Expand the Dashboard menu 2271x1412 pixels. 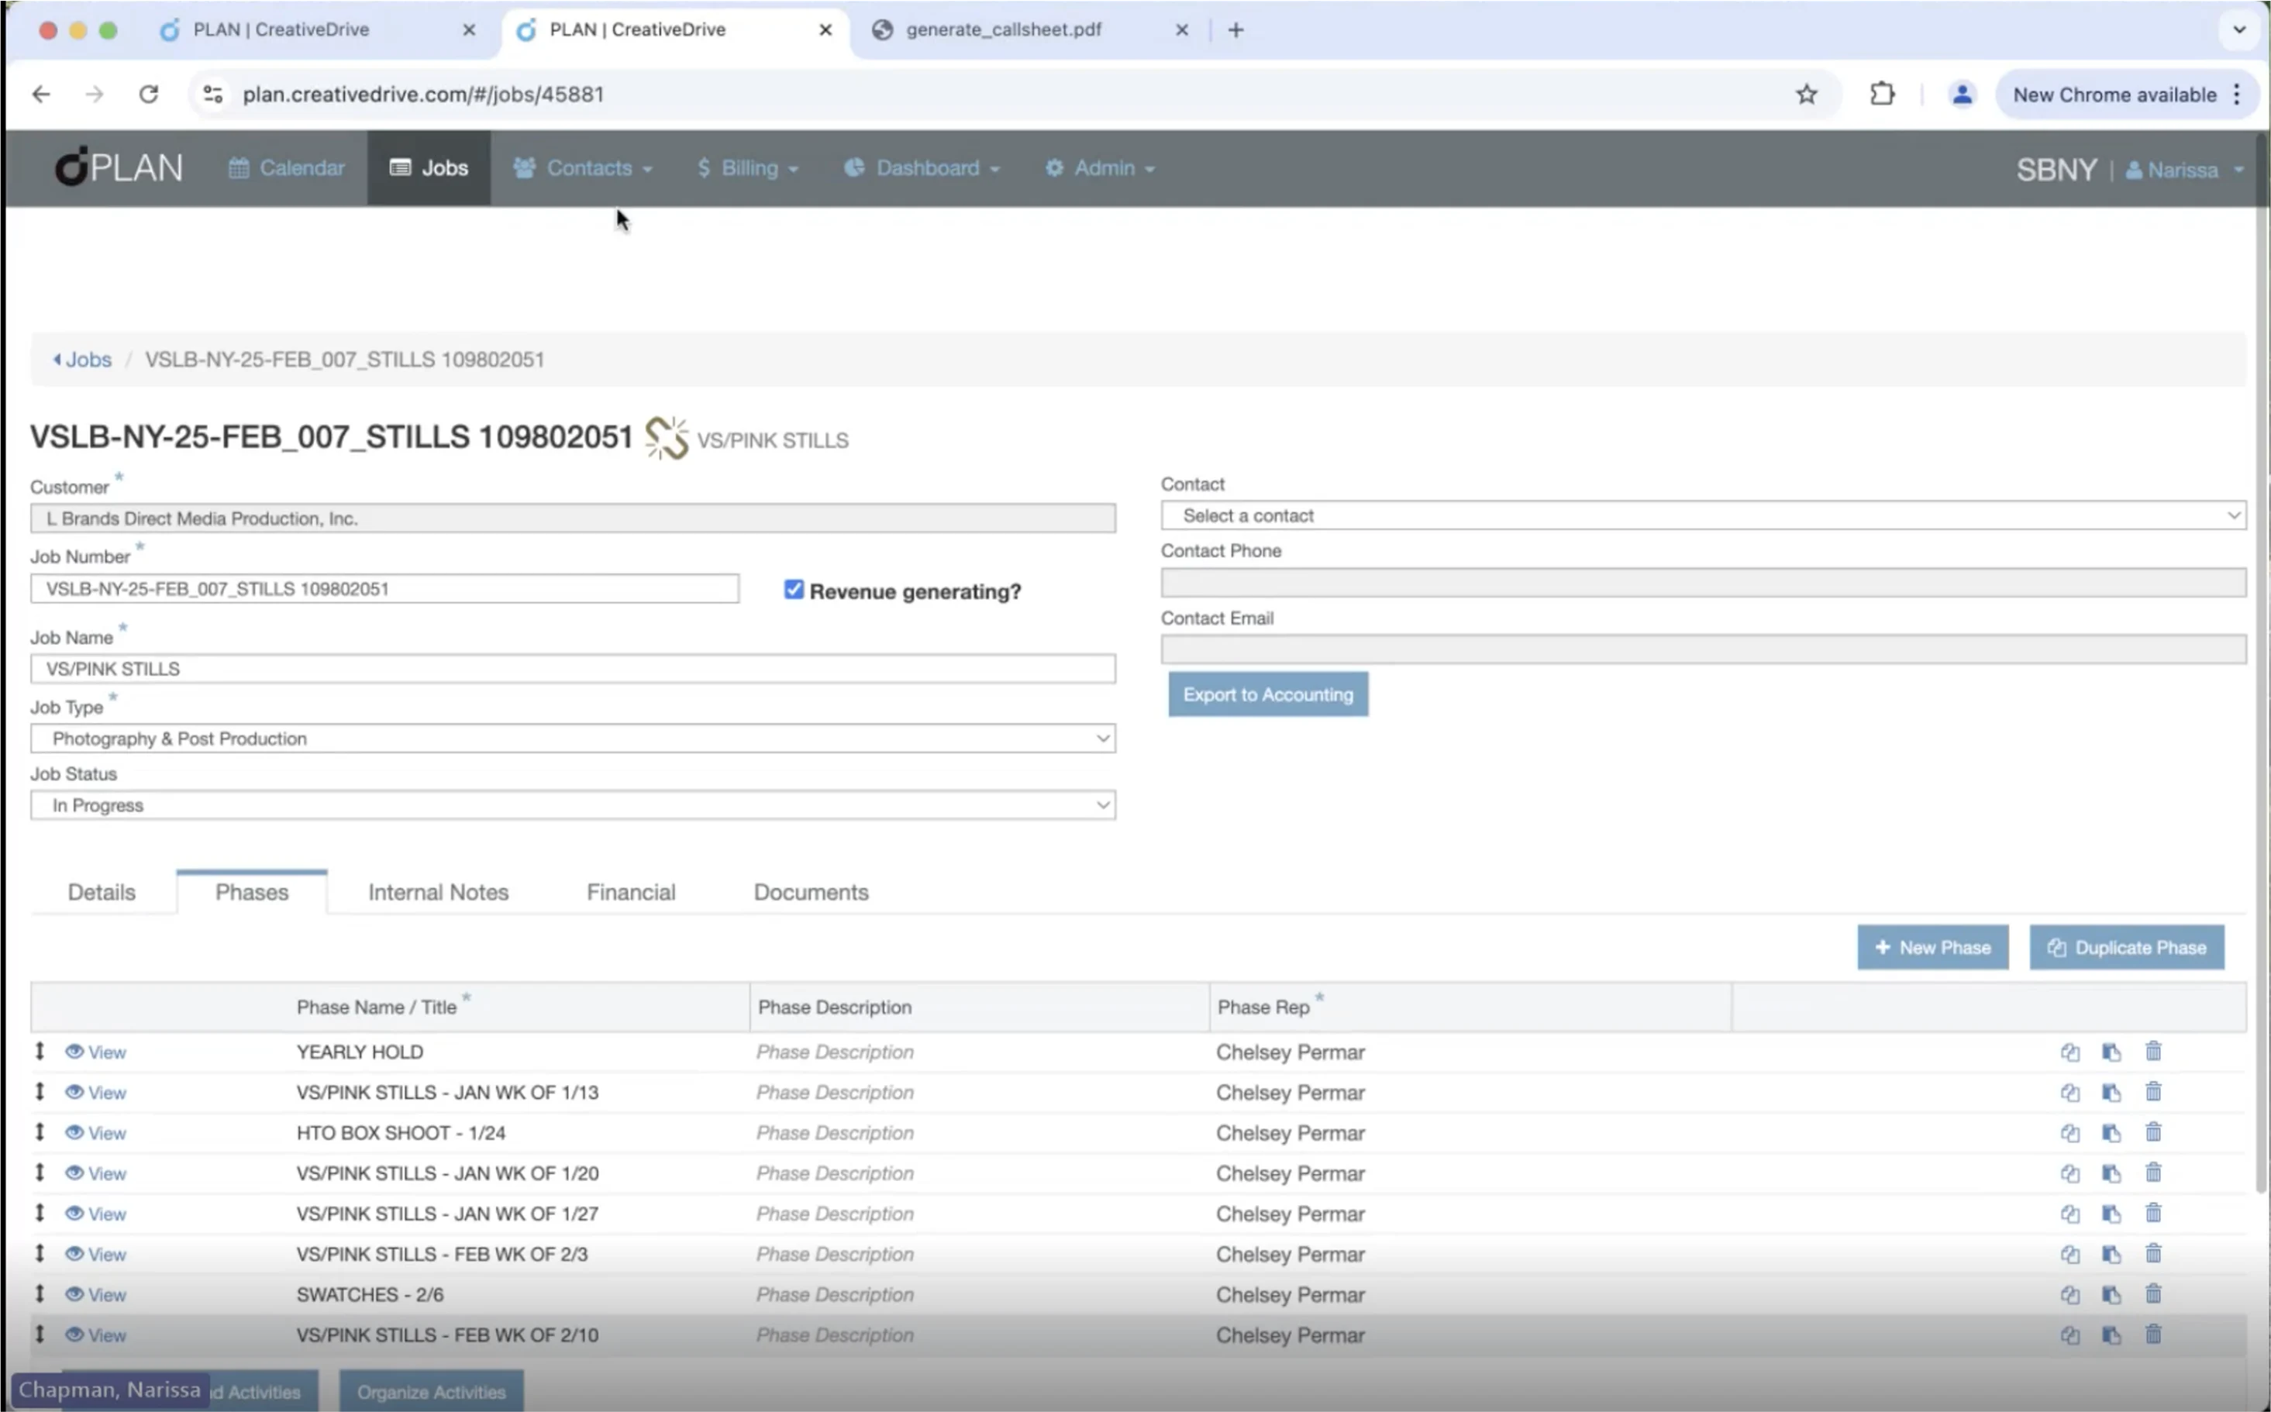(922, 168)
